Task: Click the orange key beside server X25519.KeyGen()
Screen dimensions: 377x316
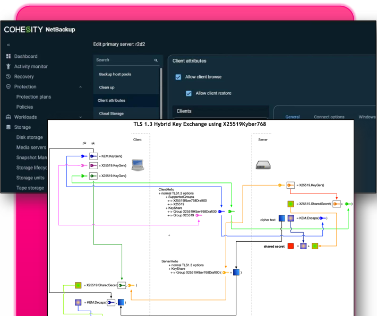Action: coord(281,185)
